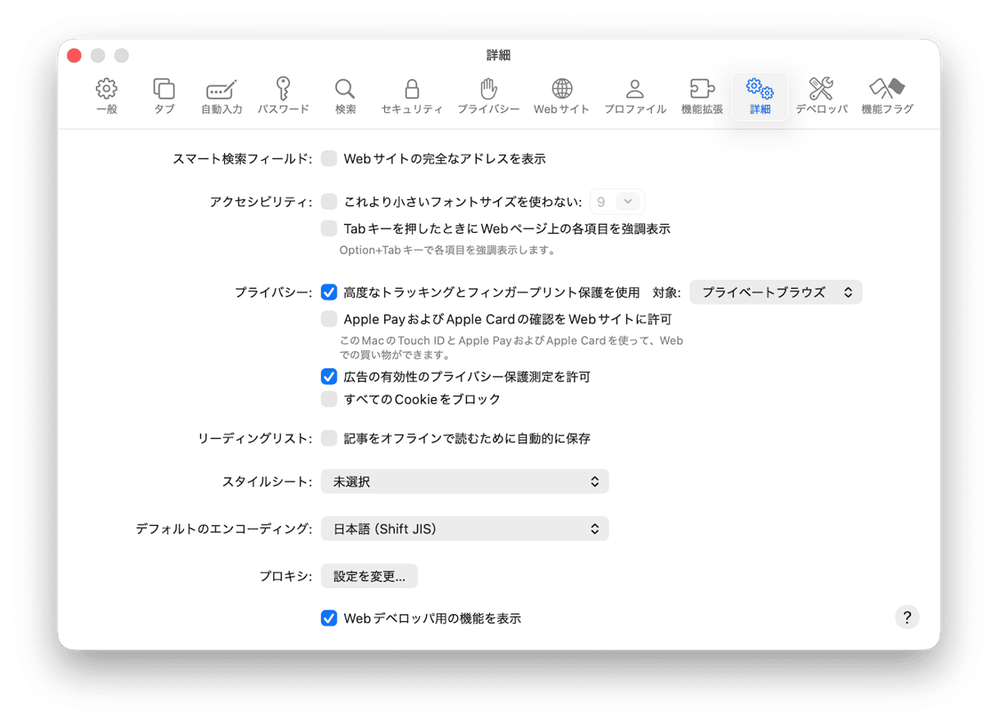Open the 機能拡張 pane
998x726 pixels.
point(703,93)
